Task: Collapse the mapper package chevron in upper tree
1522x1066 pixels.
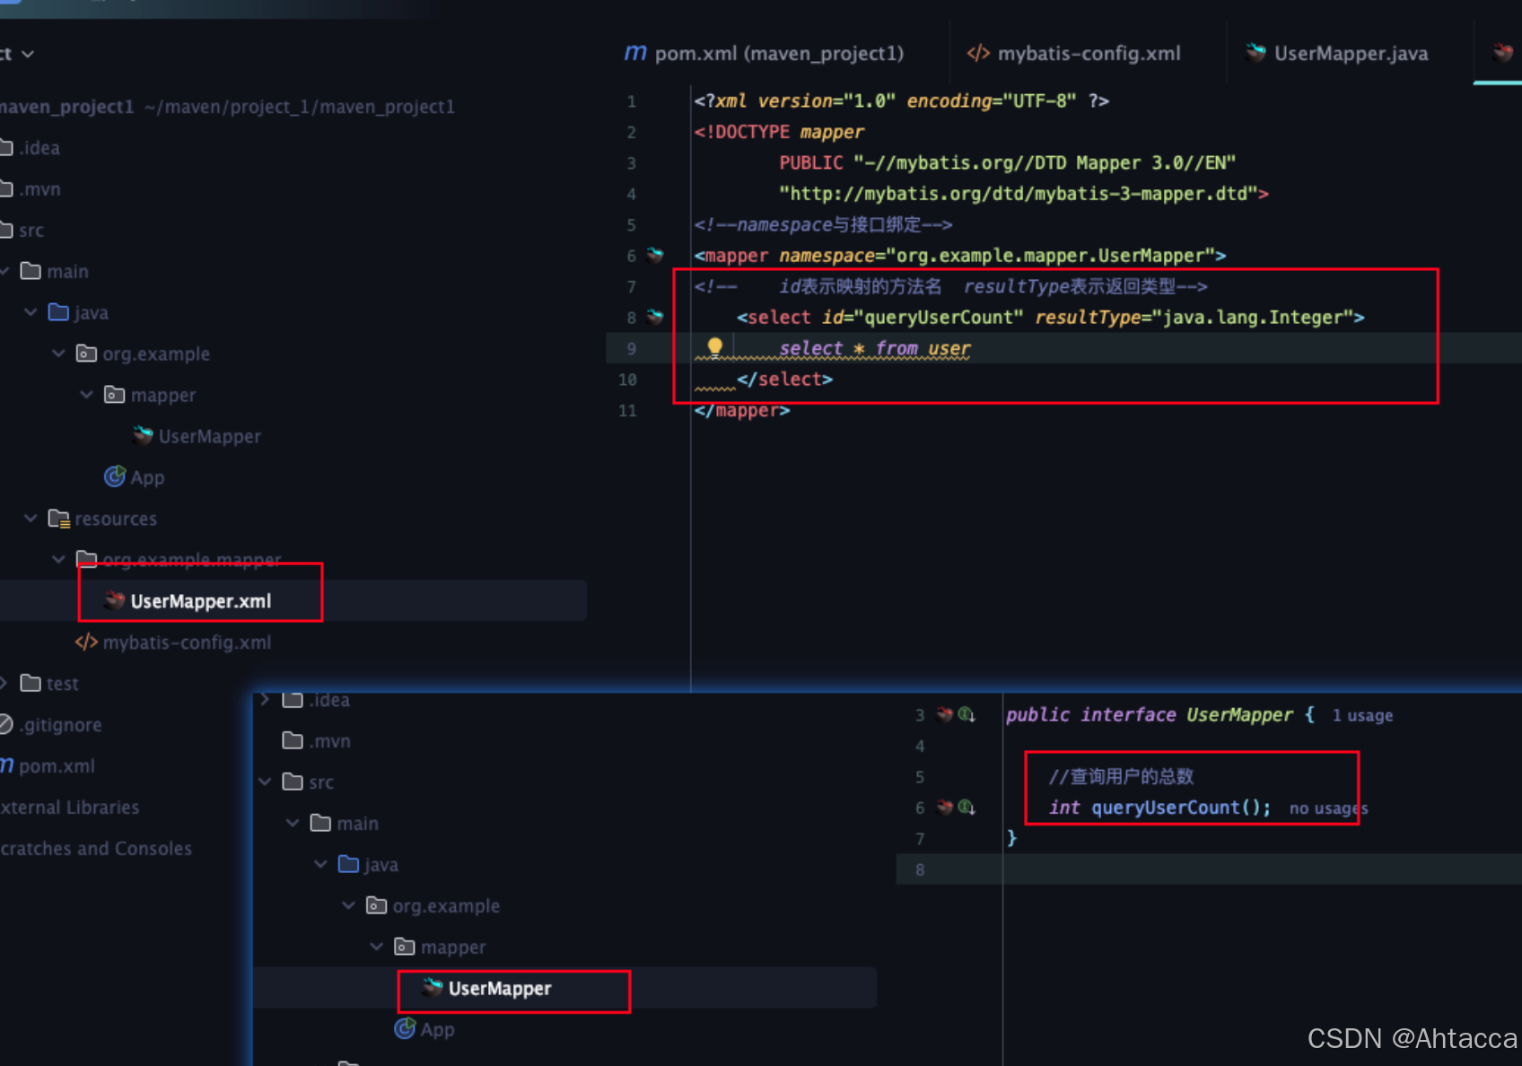Action: (x=86, y=395)
